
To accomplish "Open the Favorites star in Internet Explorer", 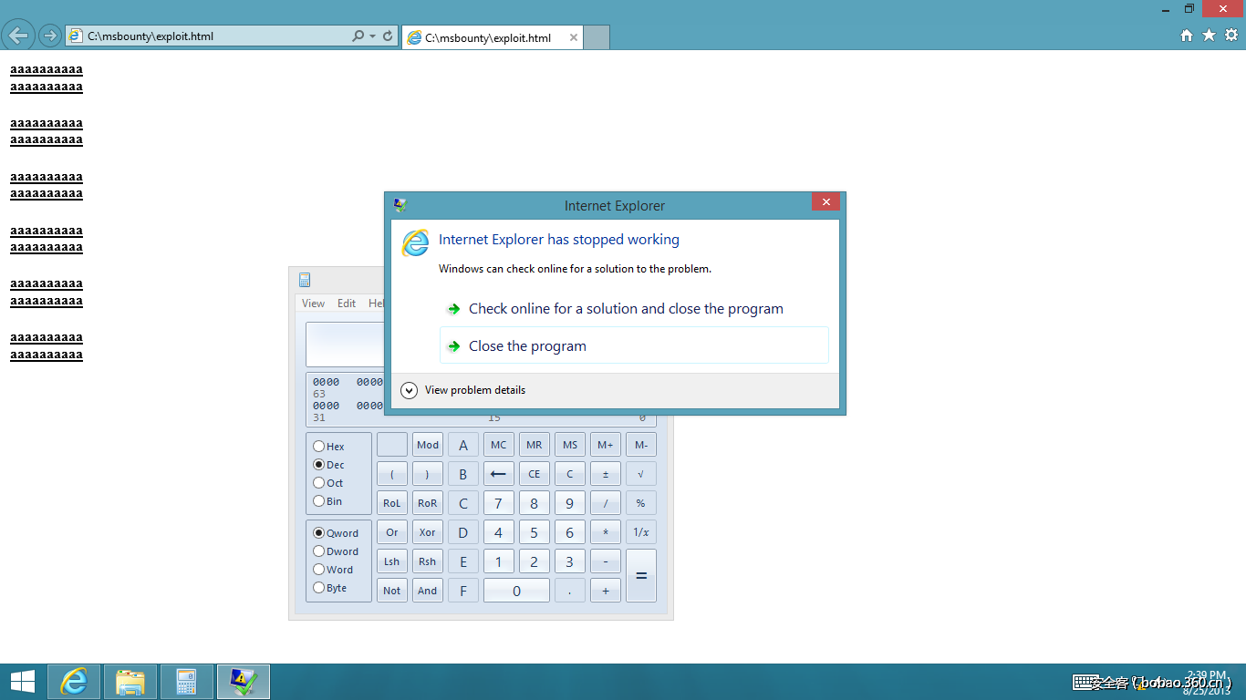I will pyautogui.click(x=1207, y=36).
